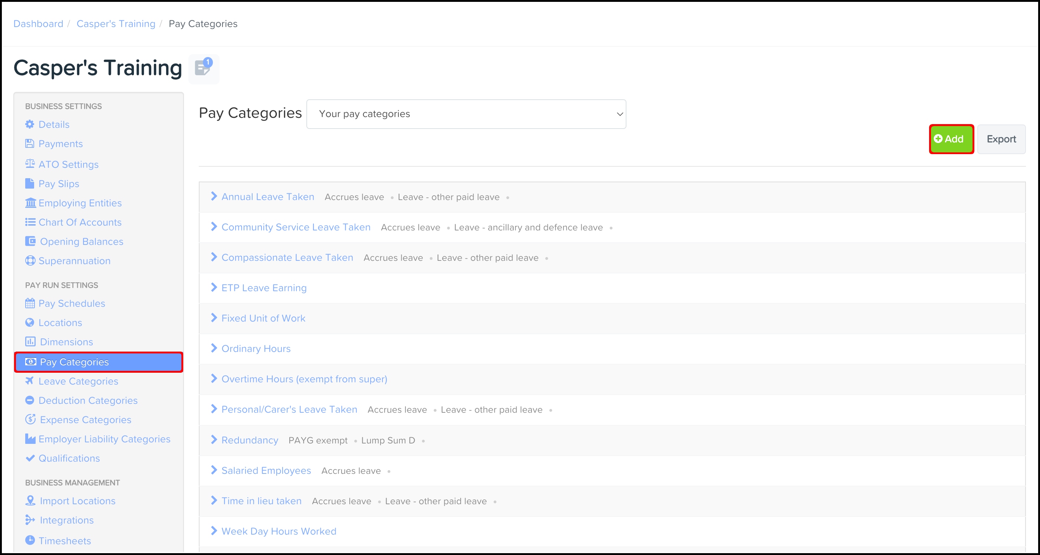The width and height of the screenshot is (1040, 555).
Task: Expand the Ordinary Hours row chevron
Action: (214, 348)
